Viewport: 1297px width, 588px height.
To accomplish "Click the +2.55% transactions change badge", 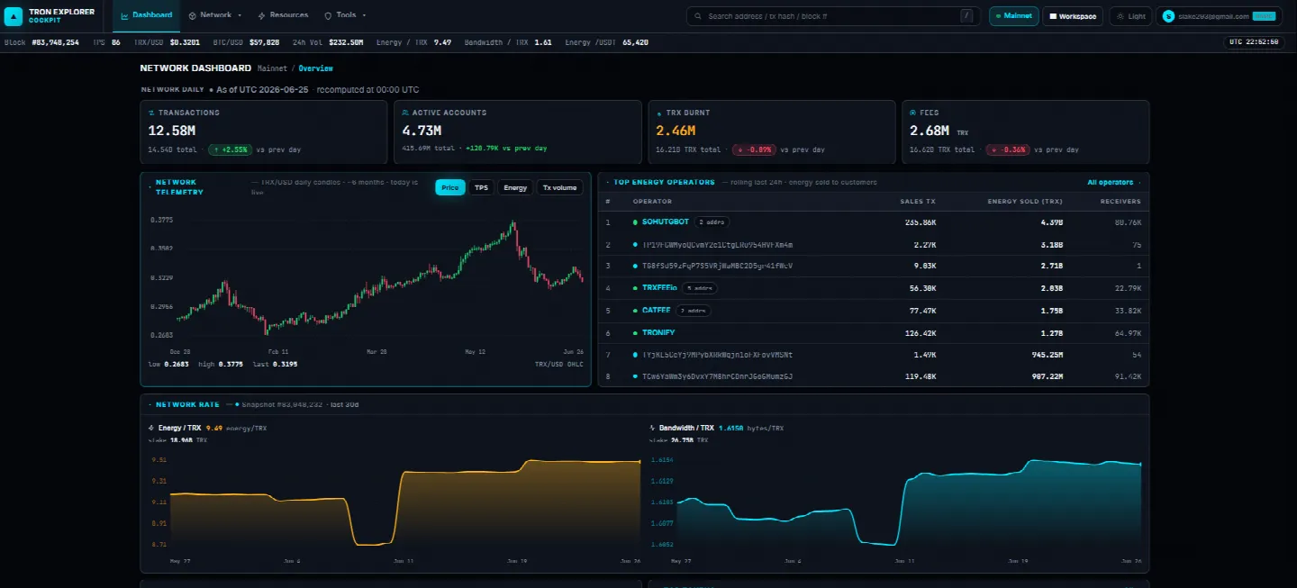I will 230,149.
